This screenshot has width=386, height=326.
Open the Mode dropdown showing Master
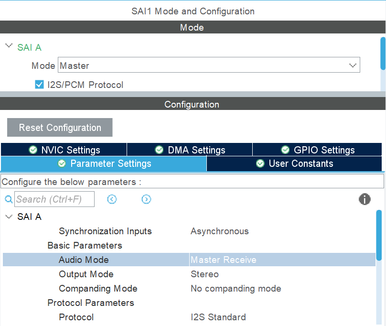pyautogui.click(x=209, y=65)
